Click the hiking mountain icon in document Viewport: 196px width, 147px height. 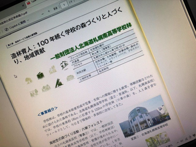(64, 65)
